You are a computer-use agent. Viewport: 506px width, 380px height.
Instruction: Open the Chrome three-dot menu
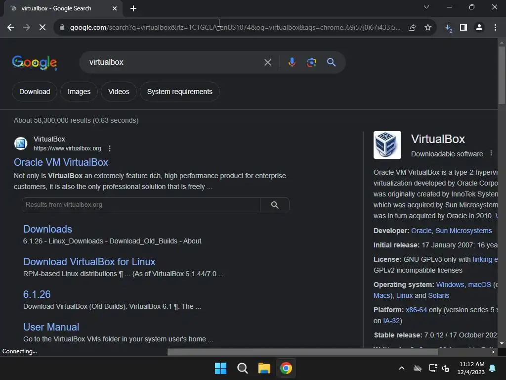(495, 28)
